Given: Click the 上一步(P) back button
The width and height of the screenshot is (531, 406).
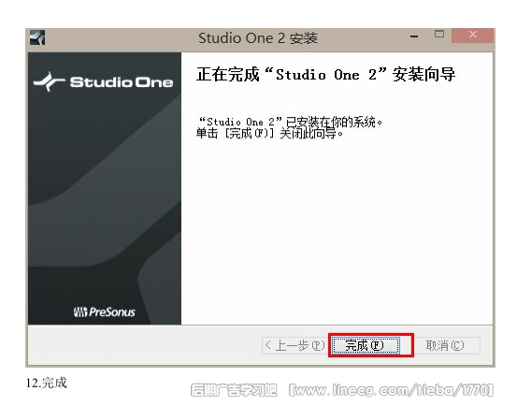Looking at the screenshot, I should point(294,345).
